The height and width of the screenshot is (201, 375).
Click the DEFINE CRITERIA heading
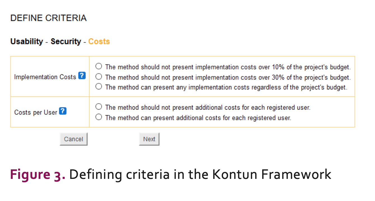(x=48, y=18)
